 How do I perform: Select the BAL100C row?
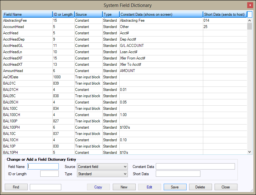[x=125, y=109]
